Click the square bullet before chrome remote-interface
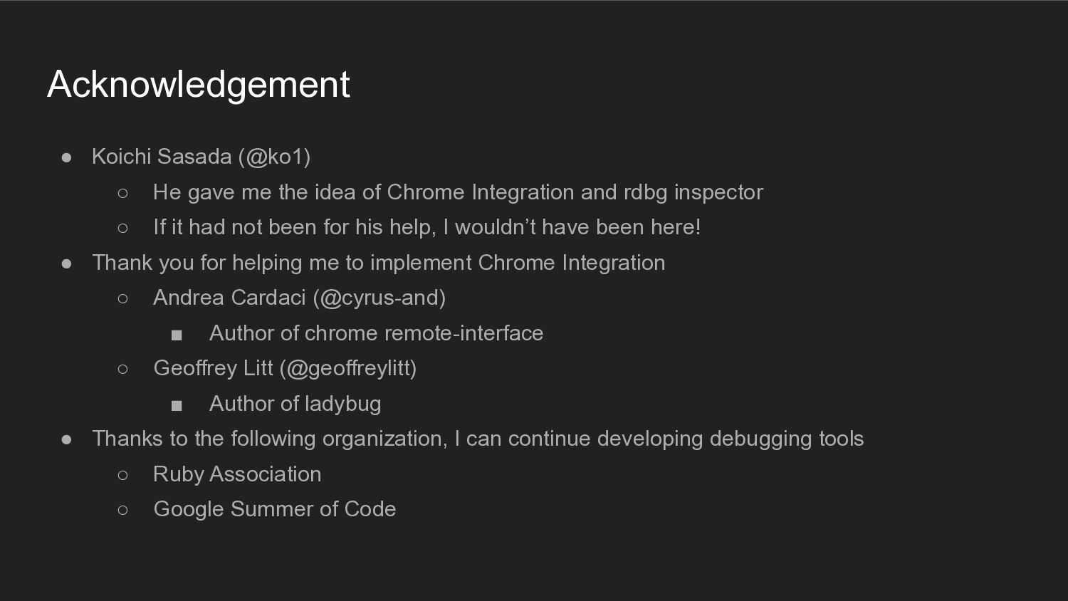Viewport: 1068px width, 601px height. tap(177, 335)
